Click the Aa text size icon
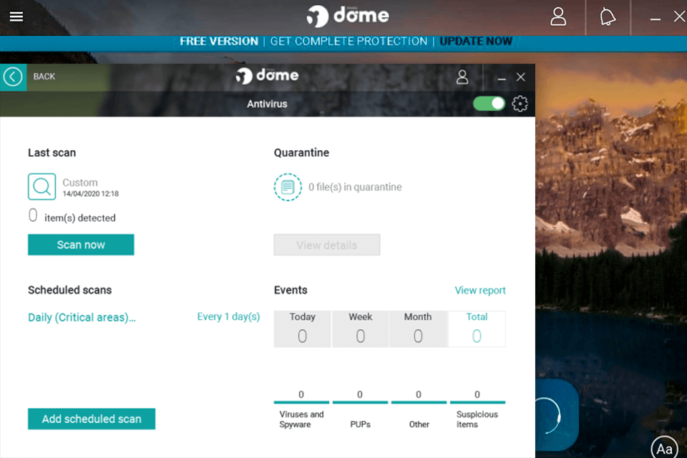The height and width of the screenshot is (458, 687). pos(664,449)
